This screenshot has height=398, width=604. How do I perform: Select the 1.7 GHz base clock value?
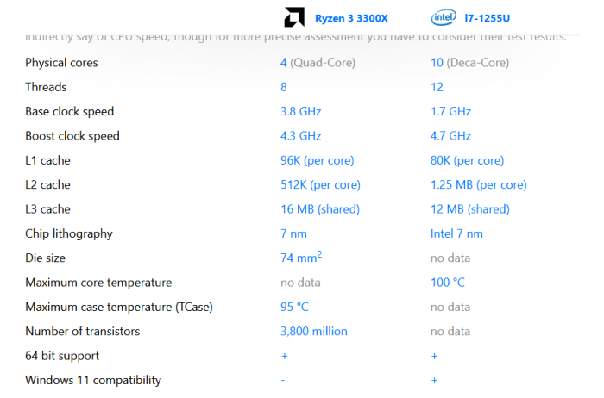(450, 112)
